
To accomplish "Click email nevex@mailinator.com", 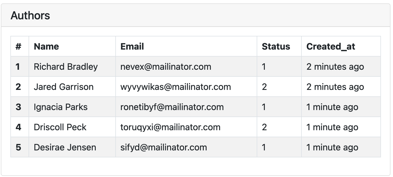I will click(x=166, y=67).
